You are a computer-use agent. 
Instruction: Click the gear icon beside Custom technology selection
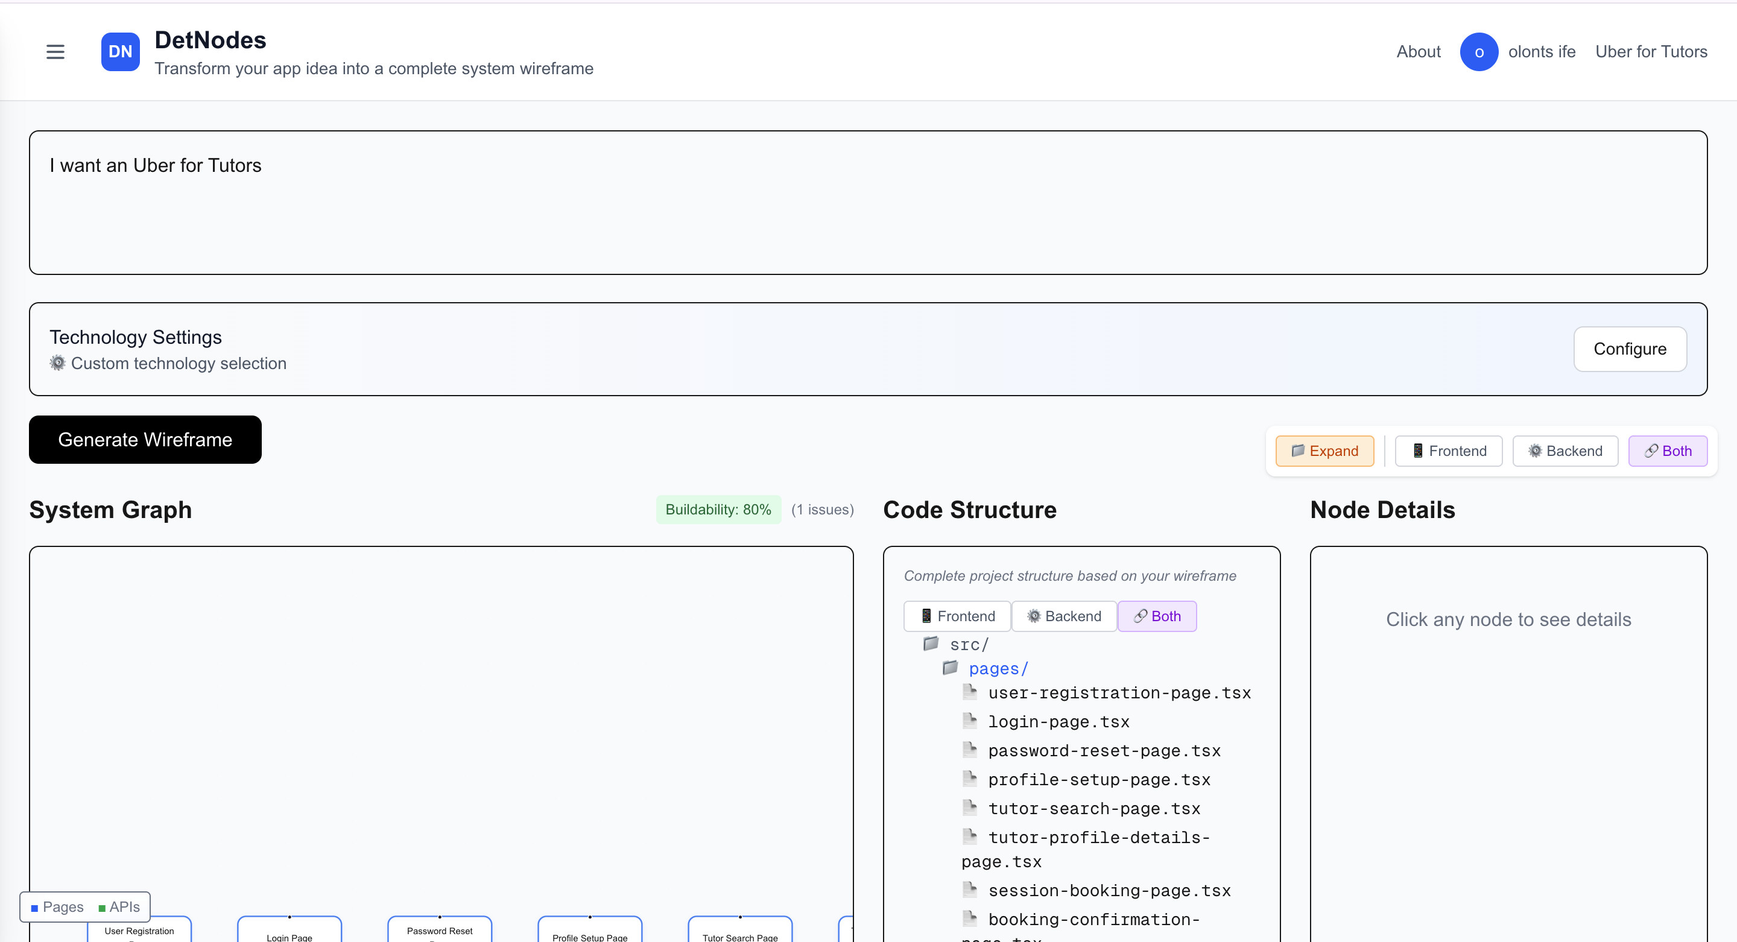tap(57, 363)
